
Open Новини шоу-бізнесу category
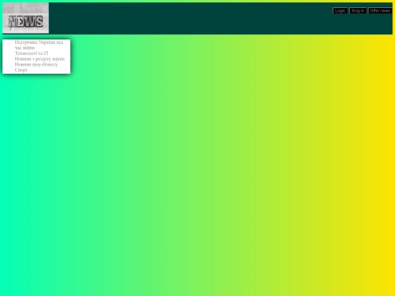(x=37, y=64)
